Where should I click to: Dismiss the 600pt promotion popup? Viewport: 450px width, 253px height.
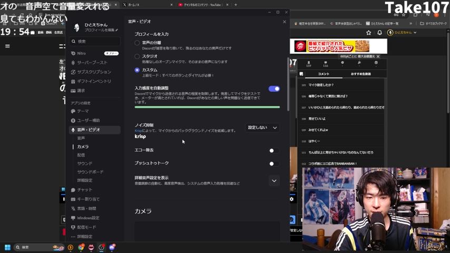[x=378, y=56]
